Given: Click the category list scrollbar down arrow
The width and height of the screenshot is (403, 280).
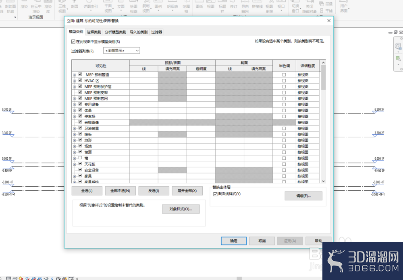Looking at the screenshot, I should [323, 181].
